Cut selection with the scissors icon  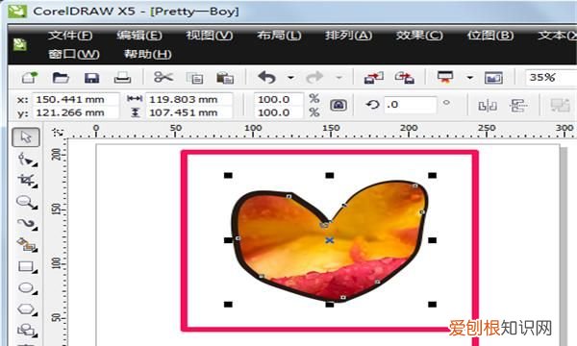coord(163,77)
